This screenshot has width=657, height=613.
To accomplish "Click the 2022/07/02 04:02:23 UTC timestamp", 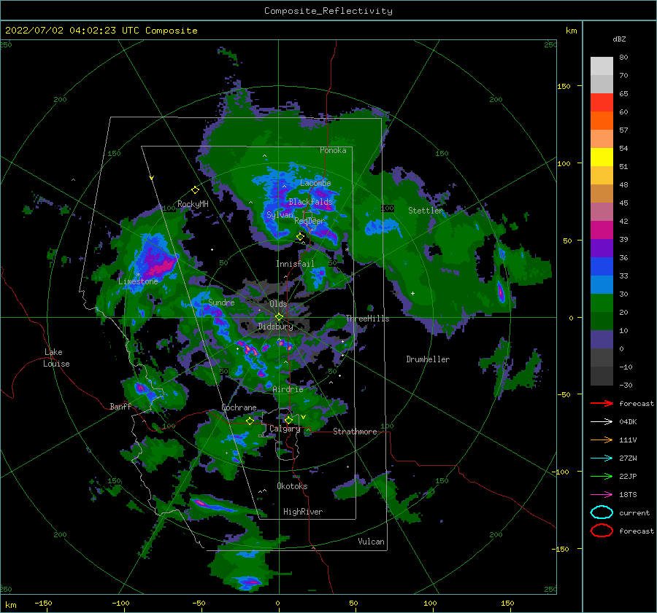I will click(101, 31).
